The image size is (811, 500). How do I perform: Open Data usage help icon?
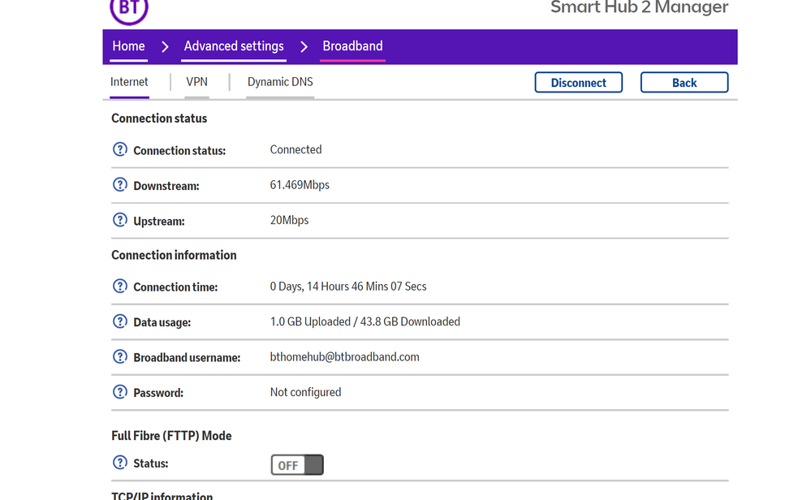tap(120, 321)
